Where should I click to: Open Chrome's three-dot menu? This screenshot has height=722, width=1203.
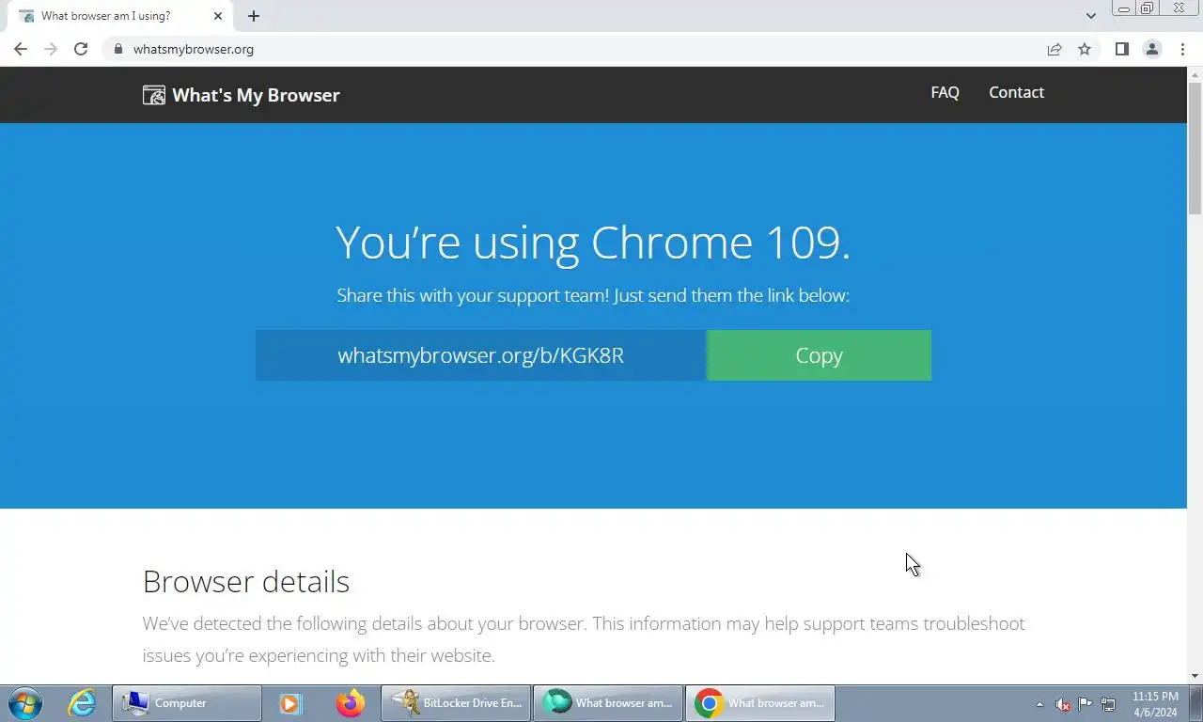[x=1182, y=49]
